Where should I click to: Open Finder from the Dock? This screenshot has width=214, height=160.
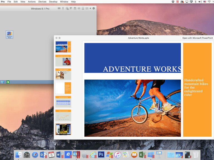(18, 154)
